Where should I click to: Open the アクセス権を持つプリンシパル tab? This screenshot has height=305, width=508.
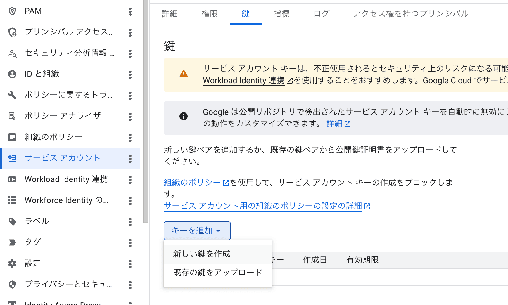pos(411,14)
